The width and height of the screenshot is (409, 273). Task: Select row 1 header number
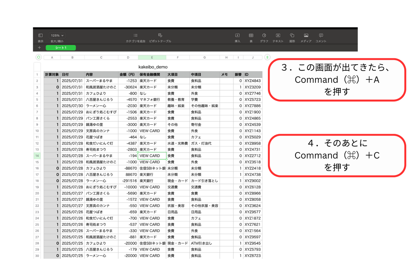tap(37, 74)
